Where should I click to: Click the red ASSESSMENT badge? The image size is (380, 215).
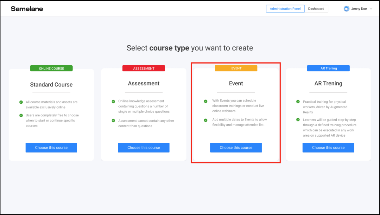click(x=143, y=68)
